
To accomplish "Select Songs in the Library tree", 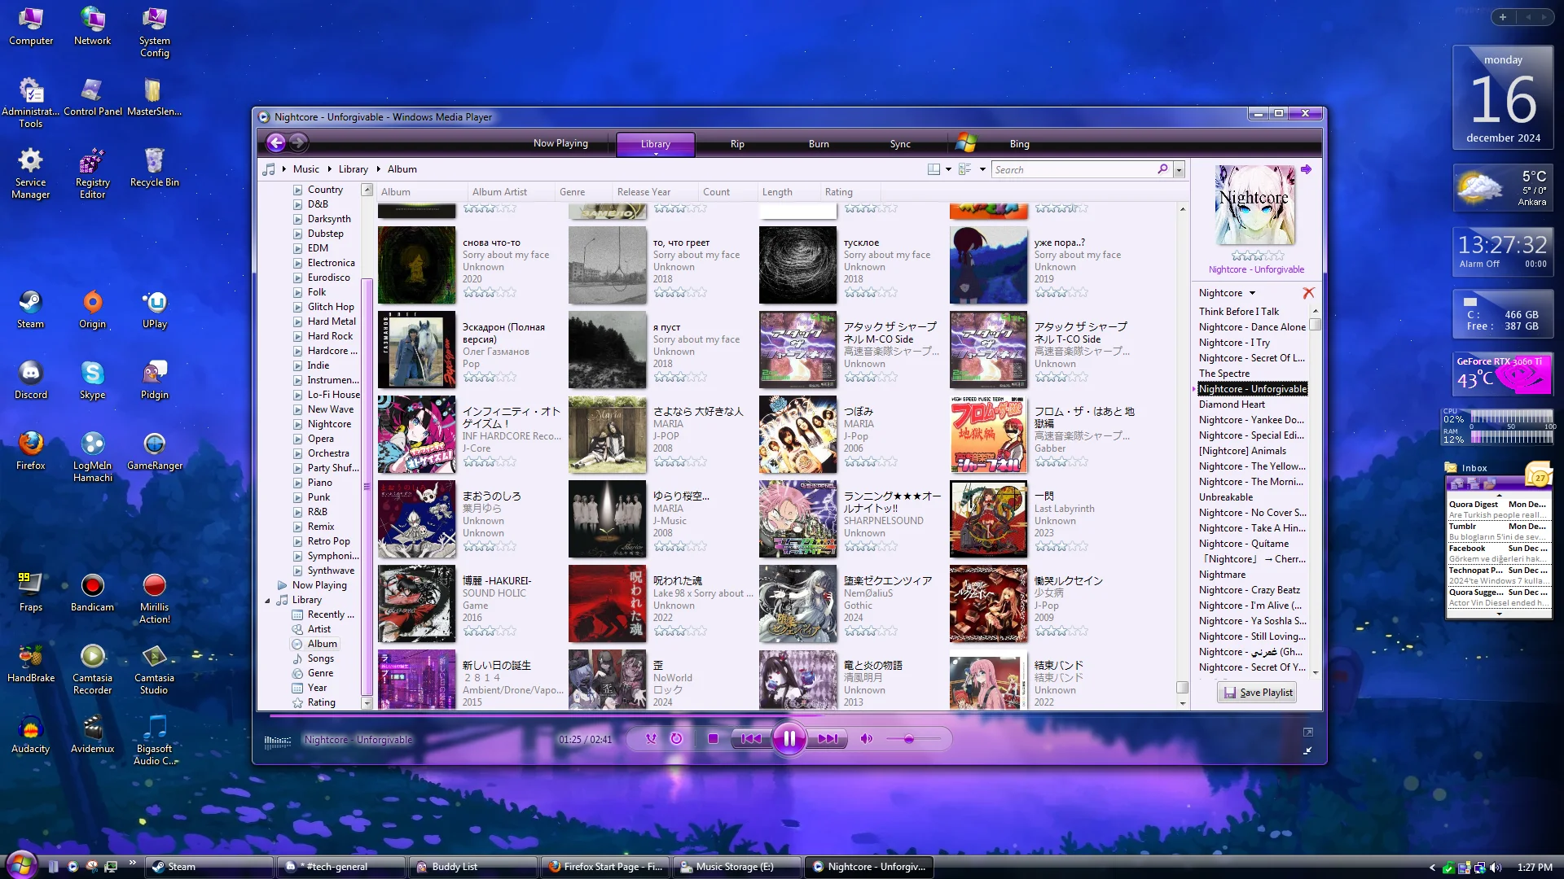I will click(x=321, y=658).
